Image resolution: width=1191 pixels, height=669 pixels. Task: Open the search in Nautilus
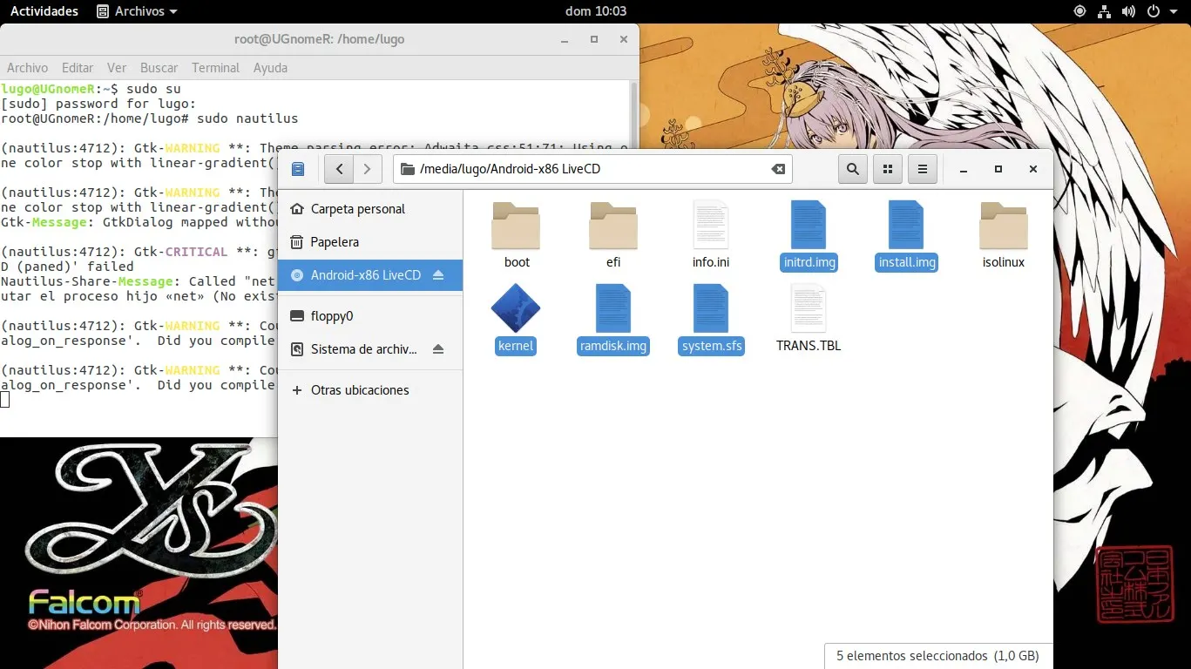tap(852, 169)
